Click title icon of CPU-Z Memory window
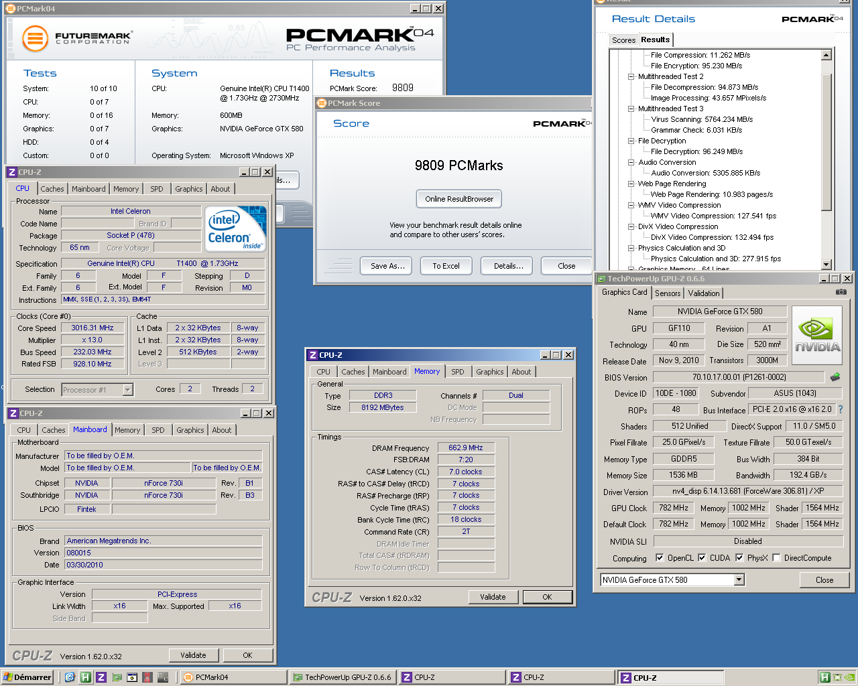This screenshot has width=858, height=686. pos(312,355)
